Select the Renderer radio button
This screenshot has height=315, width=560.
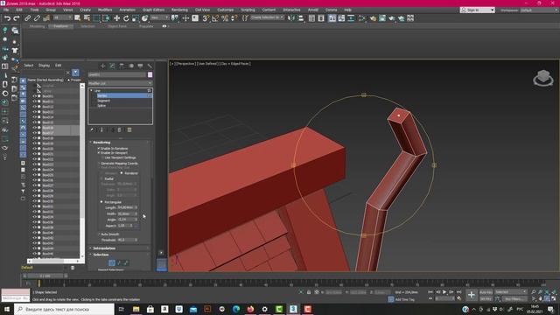[122, 173]
